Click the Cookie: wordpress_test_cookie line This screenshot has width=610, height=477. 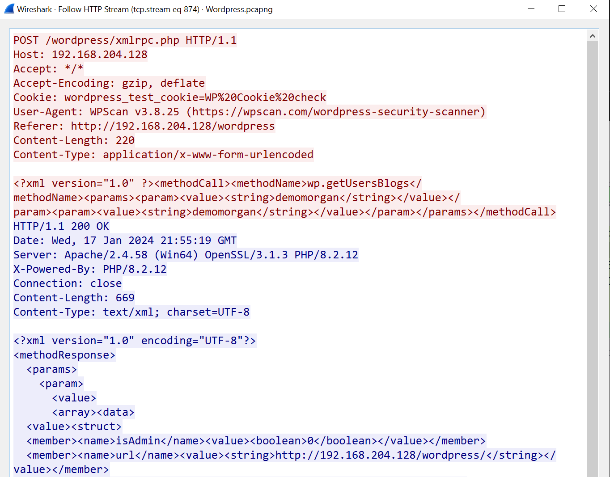point(170,97)
